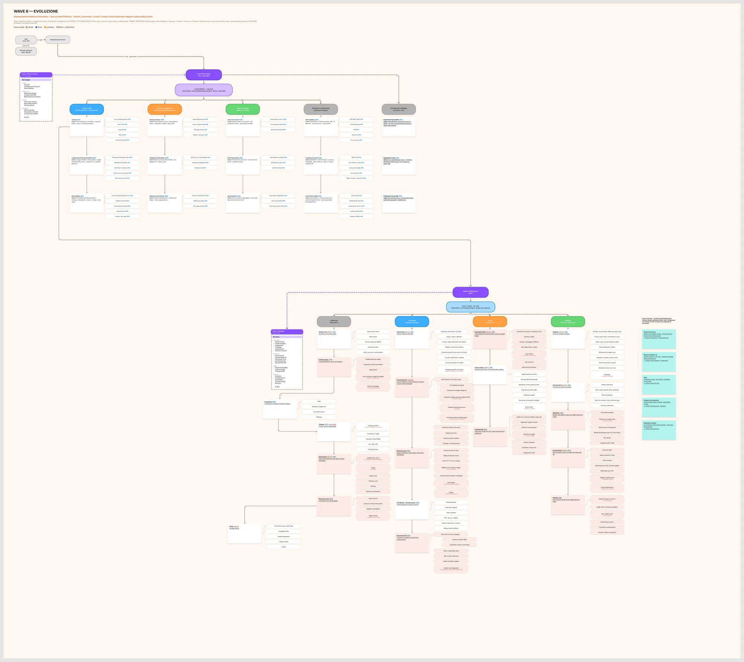Select the Human evaluation pill
Viewport: 744px width, 662px height.
529,442
